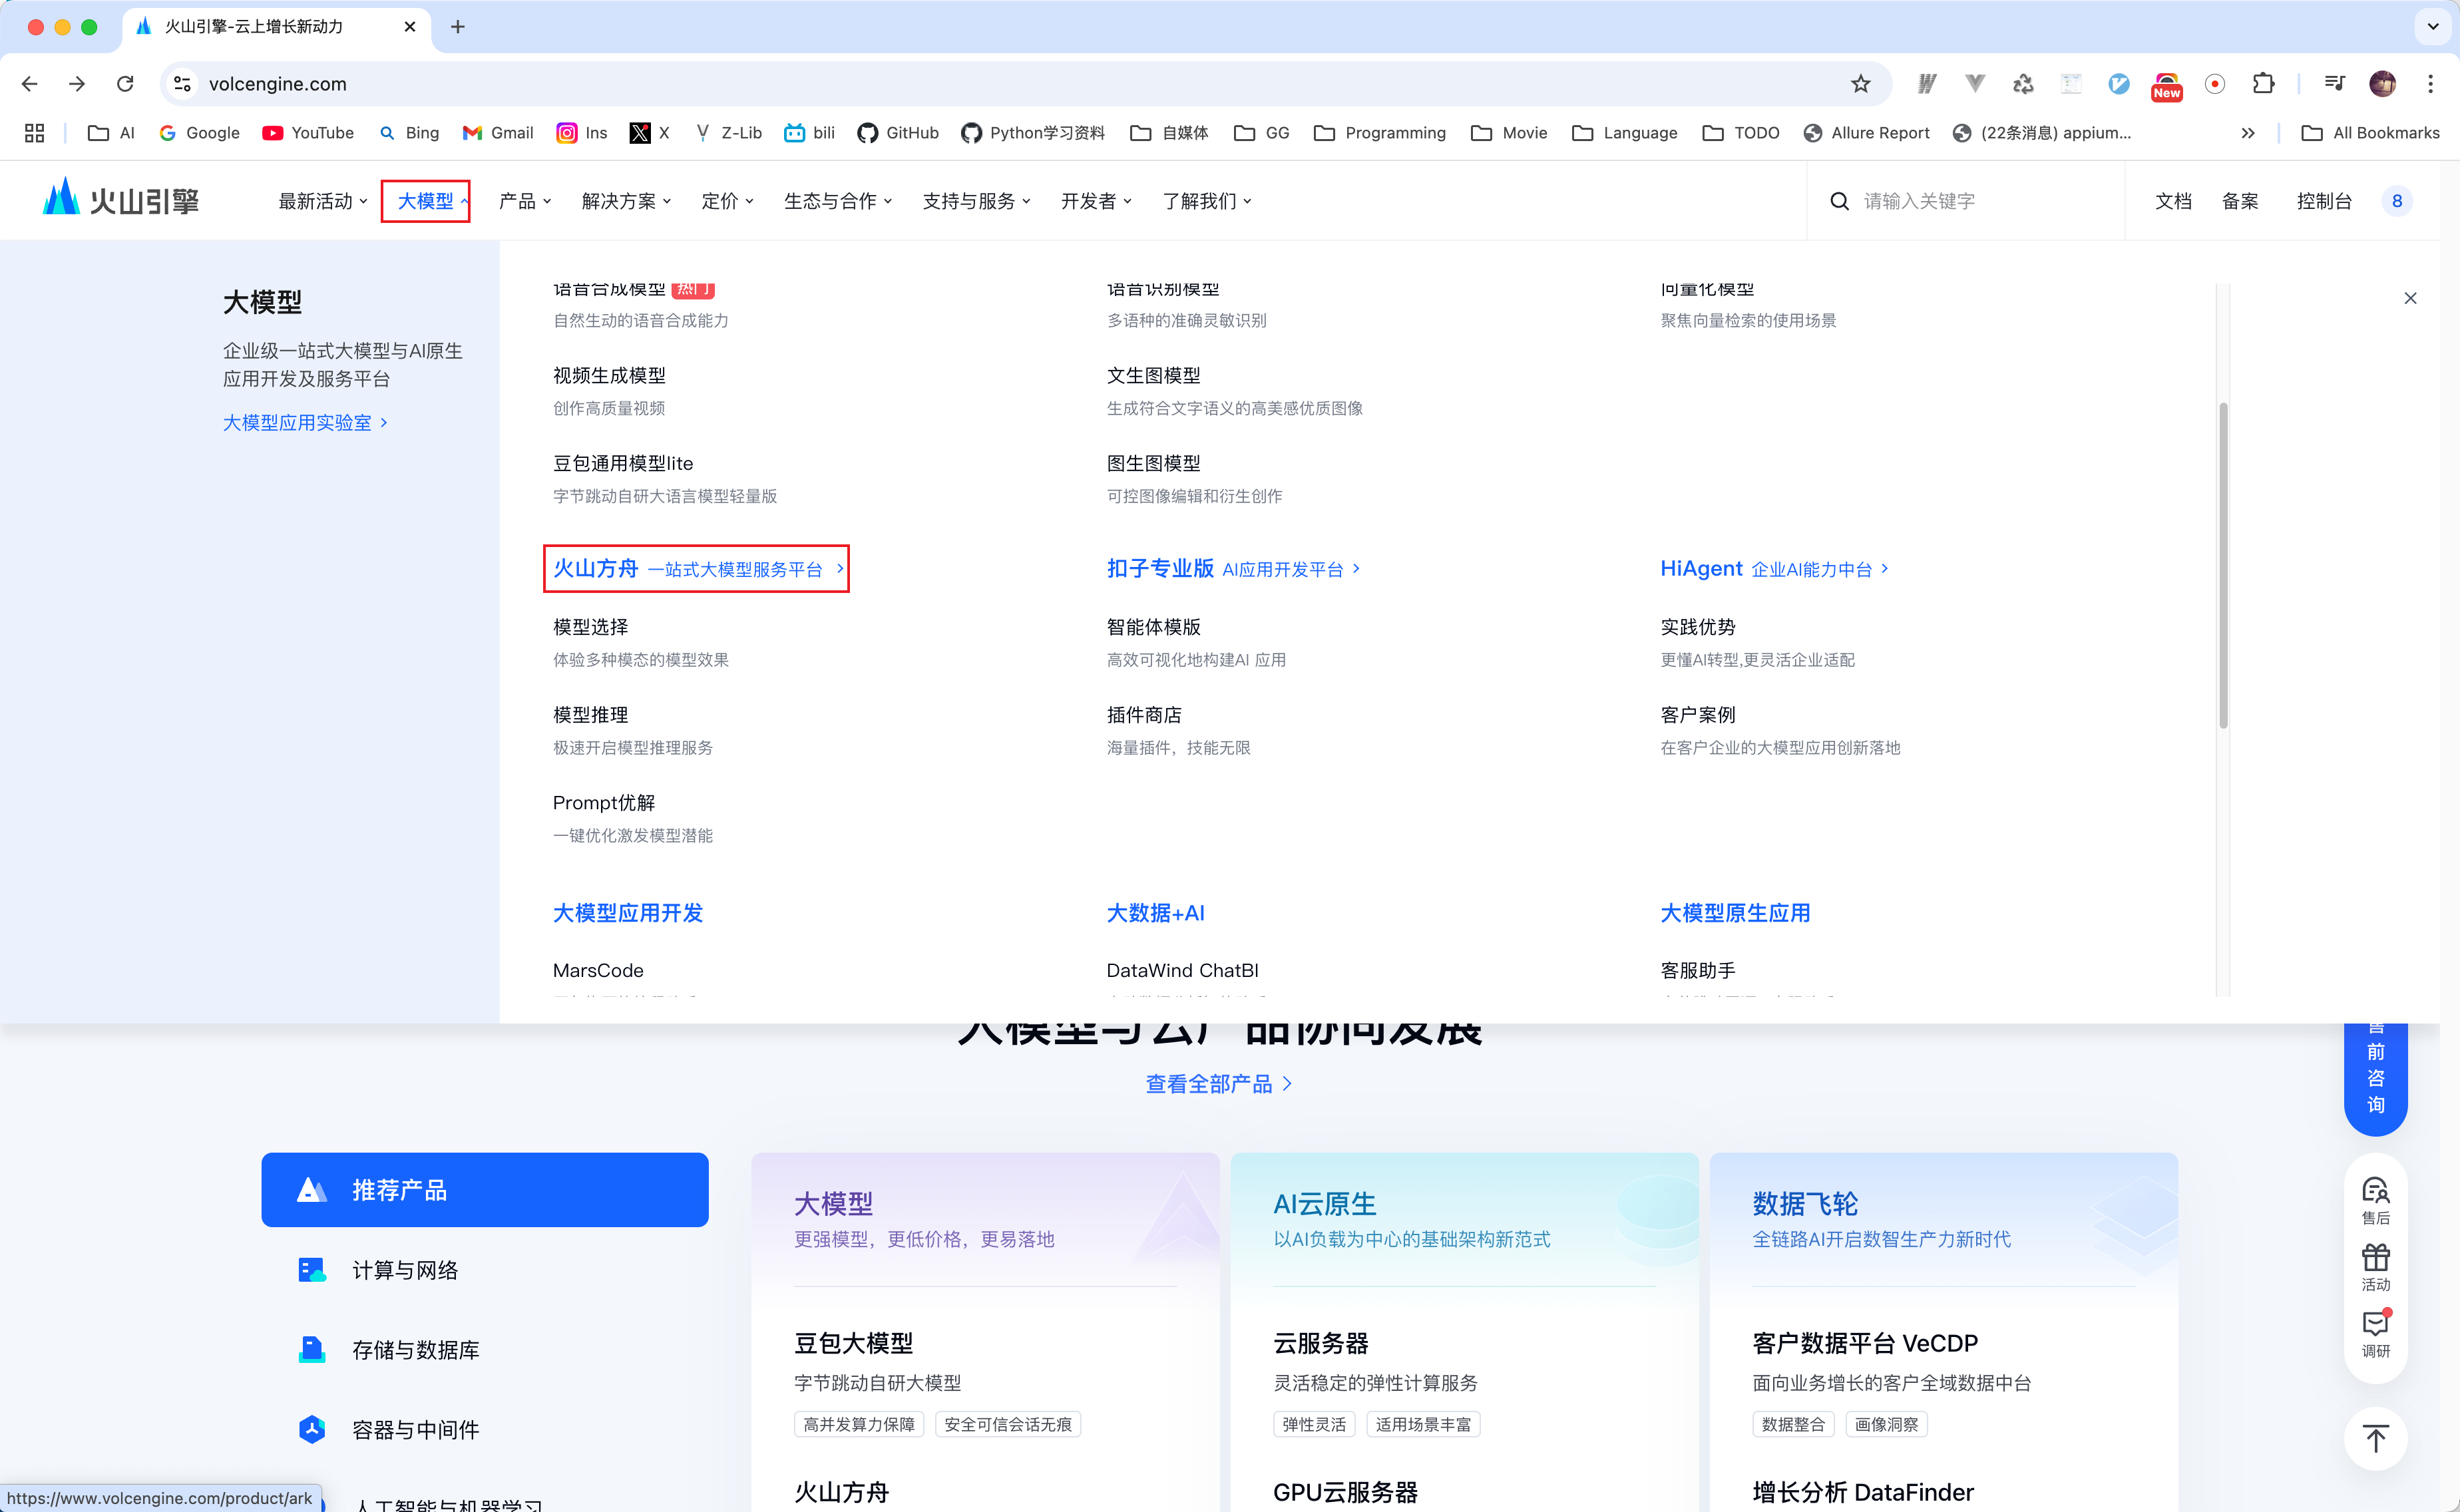Image resolution: width=2460 pixels, height=1512 pixels.
Task: Click the search magnifier icon
Action: pos(1839,201)
